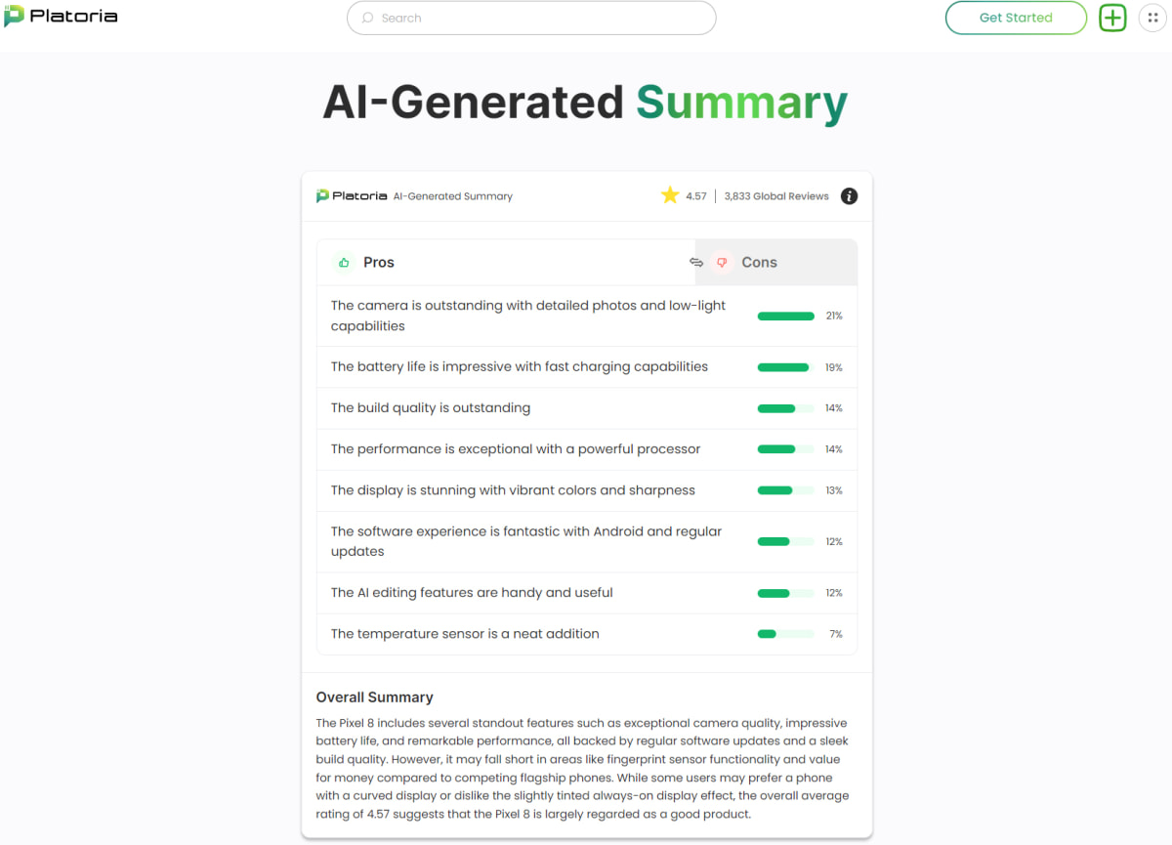Click the 3,833 Global Reviews link
1172x845 pixels.
[776, 196]
